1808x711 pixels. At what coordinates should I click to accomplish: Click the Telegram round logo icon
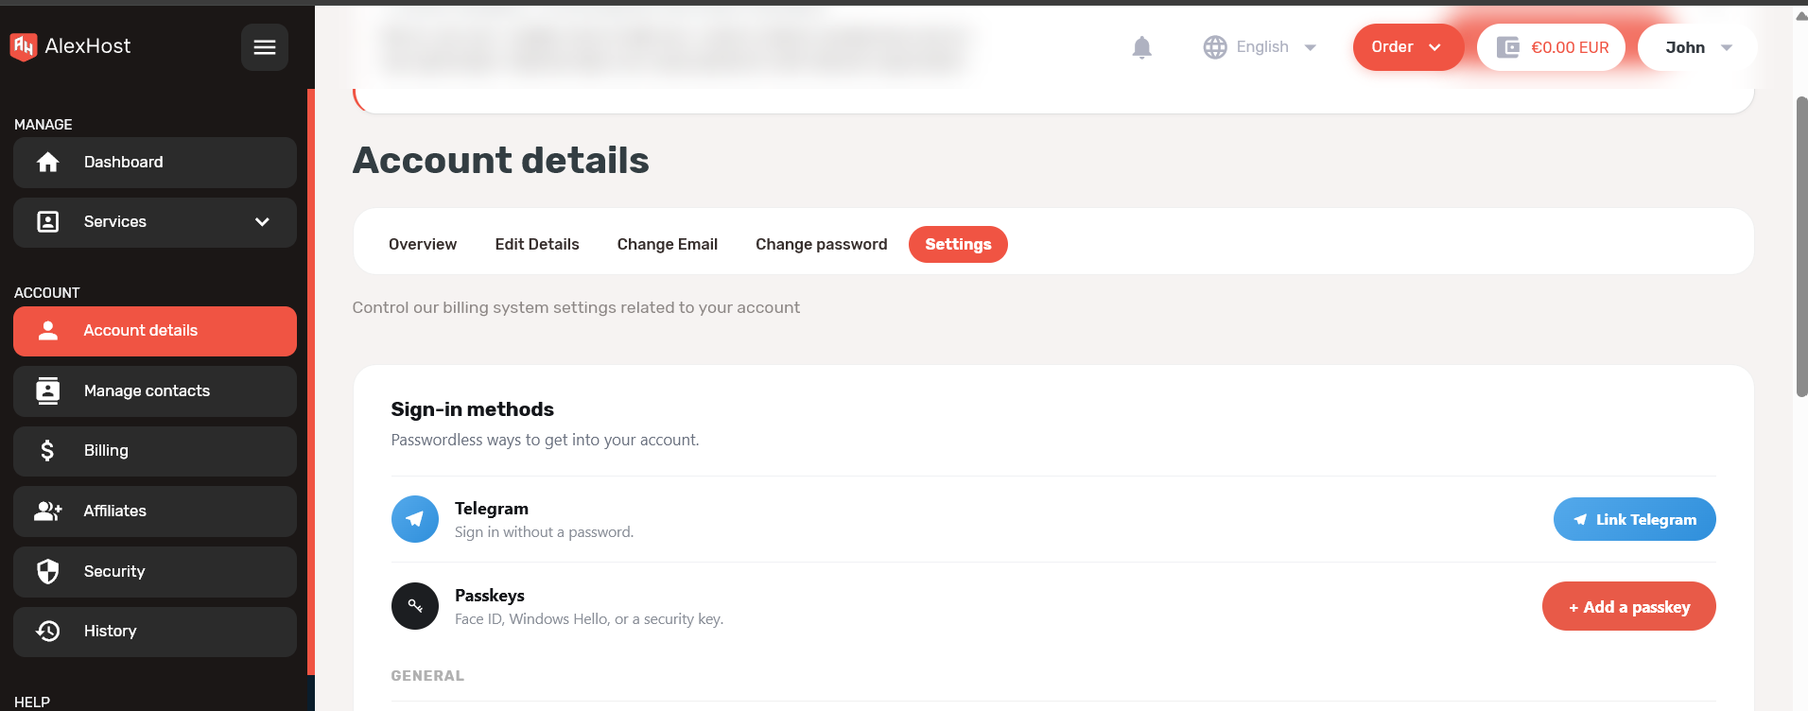pyautogui.click(x=415, y=519)
